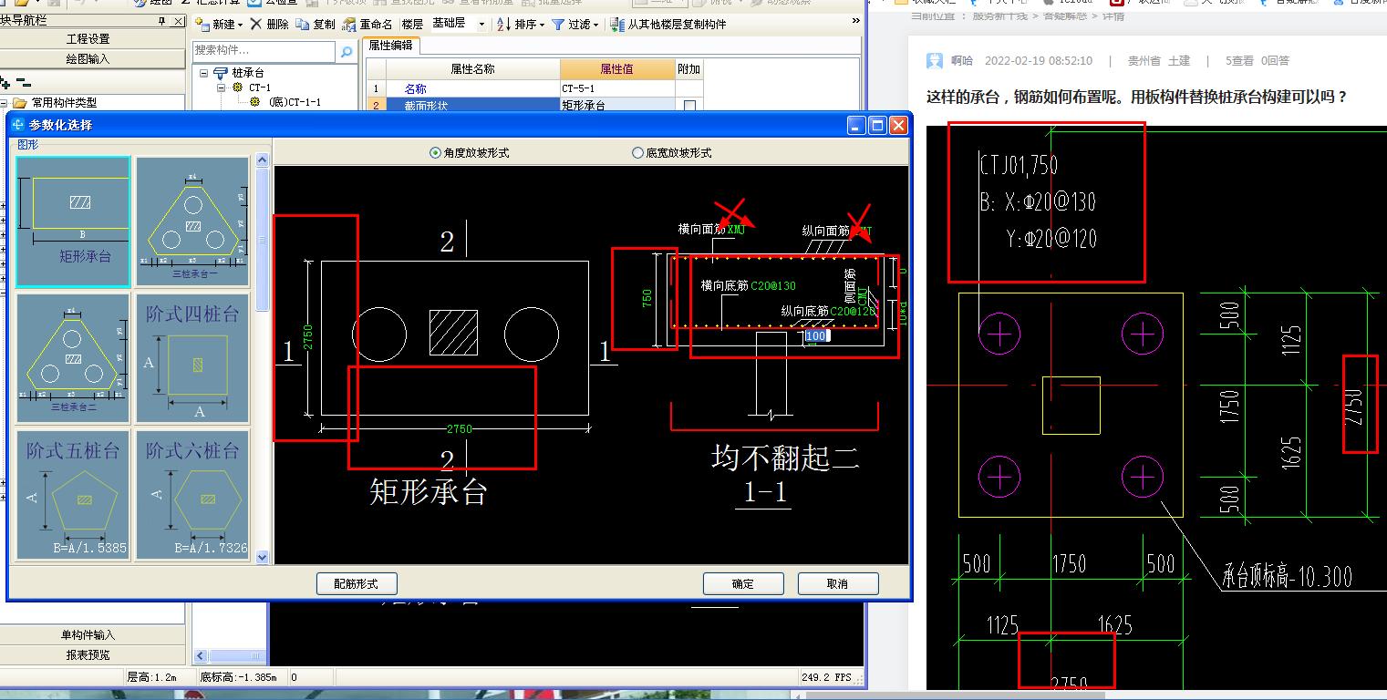Image resolution: width=1387 pixels, height=700 pixels.
Task: Click status bar 层高:1.2m
Action: pos(151,677)
